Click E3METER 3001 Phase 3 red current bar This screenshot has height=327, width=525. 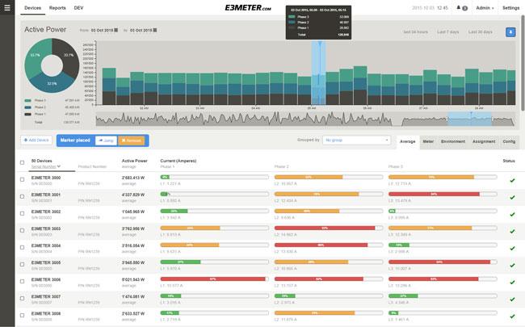[434, 194]
